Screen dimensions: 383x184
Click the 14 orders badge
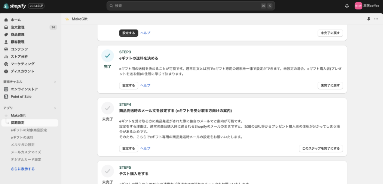53,27
